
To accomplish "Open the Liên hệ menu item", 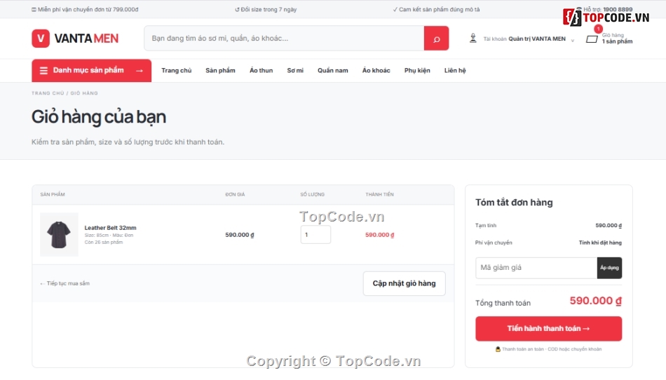I will [455, 71].
